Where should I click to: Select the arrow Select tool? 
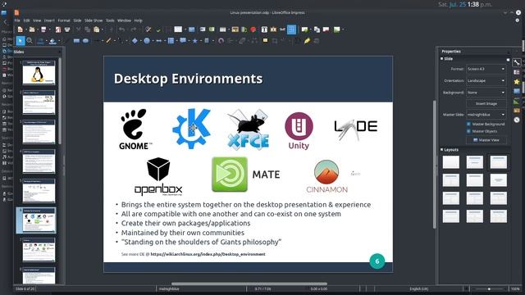click(x=21, y=41)
